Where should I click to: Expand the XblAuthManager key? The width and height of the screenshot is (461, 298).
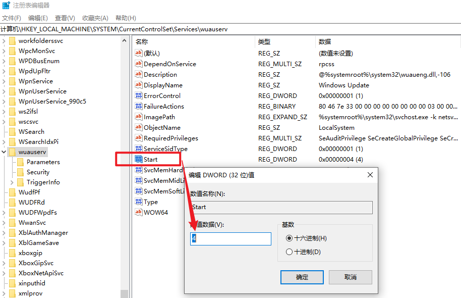[4, 233]
